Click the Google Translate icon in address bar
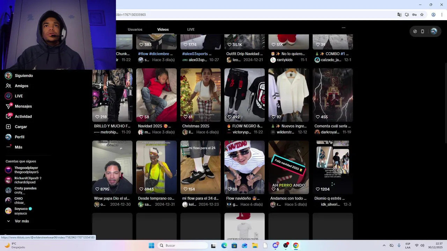Screen dimensions: 447x251 coord(400,15)
